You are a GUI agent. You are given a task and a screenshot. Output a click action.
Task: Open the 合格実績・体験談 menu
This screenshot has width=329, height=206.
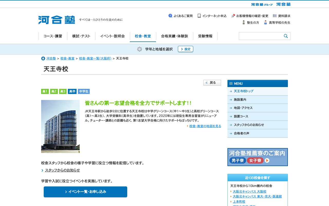(x=175, y=36)
